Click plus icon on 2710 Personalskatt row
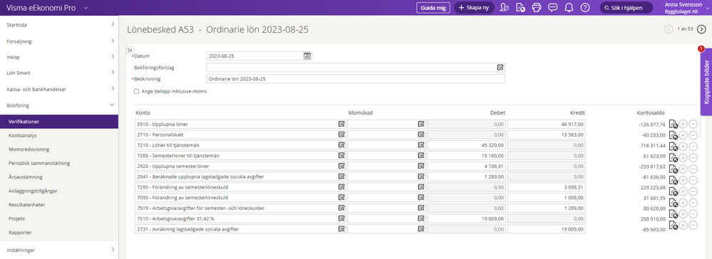 [683, 135]
